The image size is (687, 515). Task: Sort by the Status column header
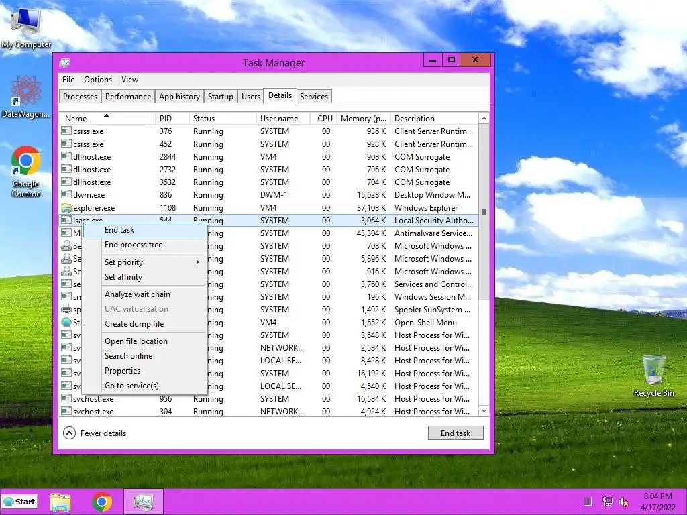pos(223,118)
